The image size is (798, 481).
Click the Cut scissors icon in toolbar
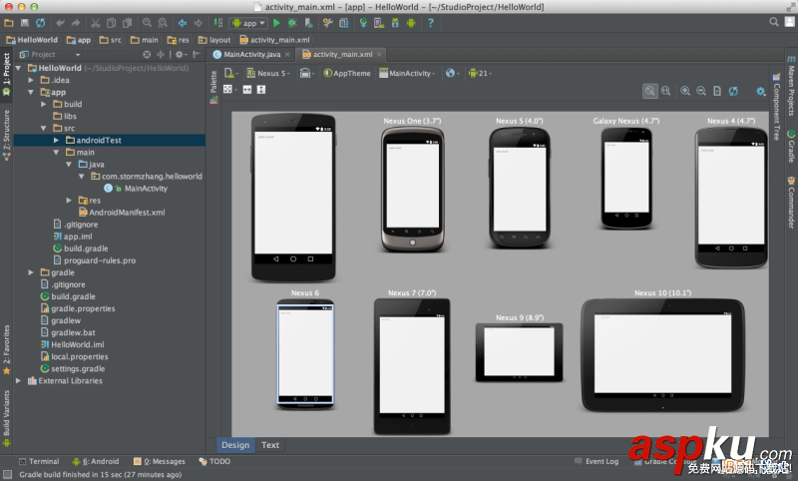pos(95,22)
